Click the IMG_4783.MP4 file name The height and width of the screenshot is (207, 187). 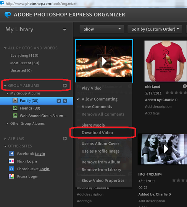(x=150, y=174)
